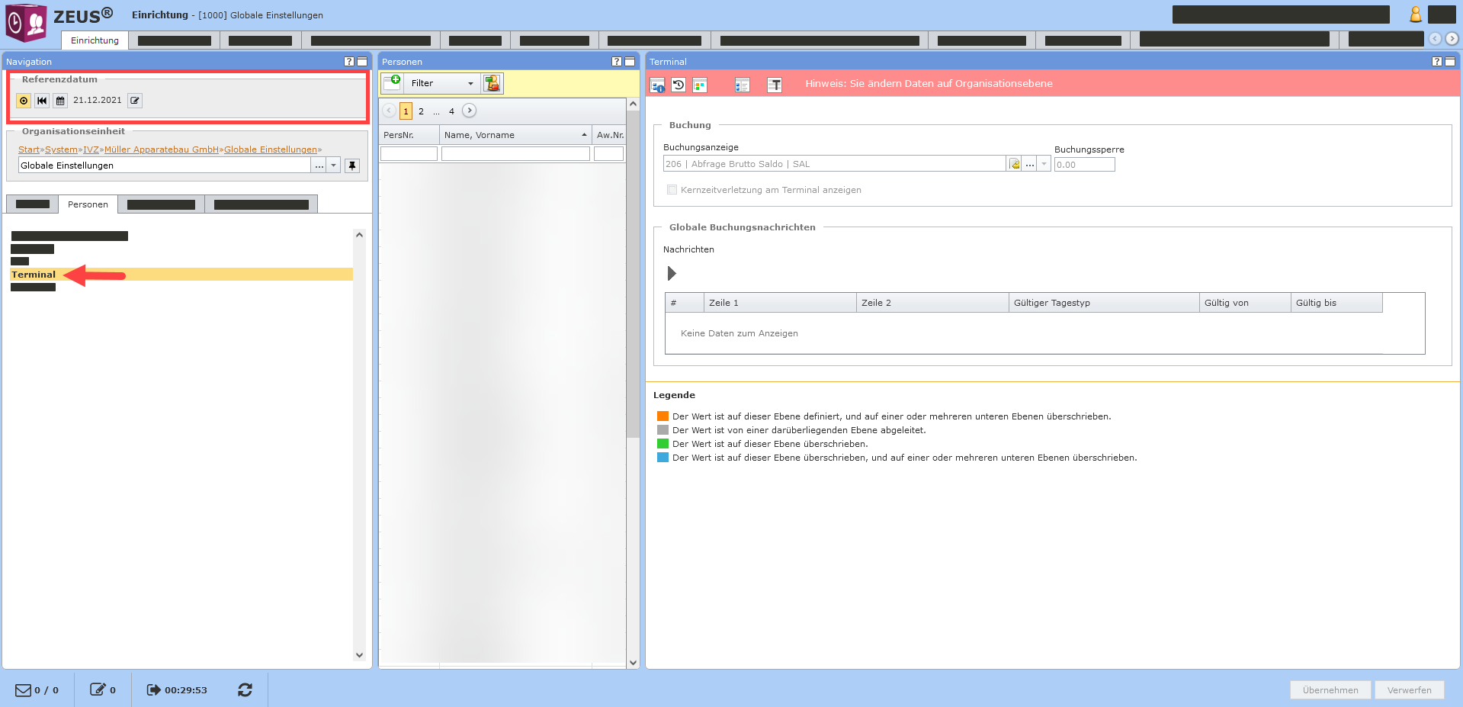Click the edit icon next to 21.12.2021
The height and width of the screenshot is (707, 1463).
135,101
